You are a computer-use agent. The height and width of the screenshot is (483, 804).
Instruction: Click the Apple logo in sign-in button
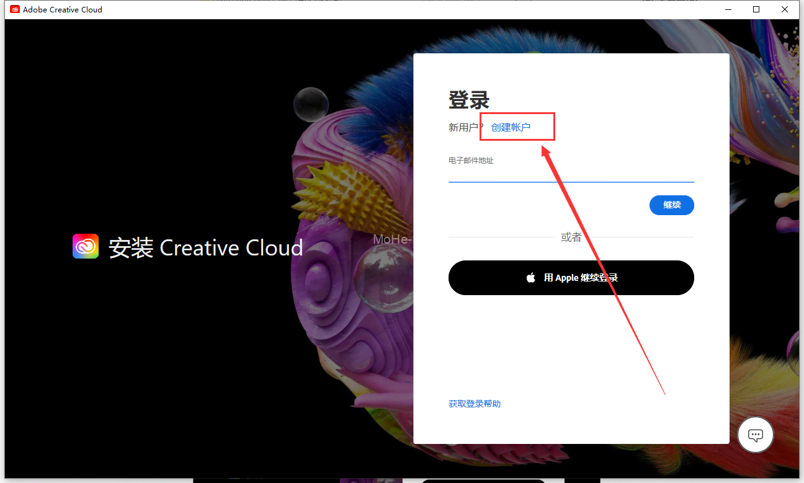pos(531,278)
